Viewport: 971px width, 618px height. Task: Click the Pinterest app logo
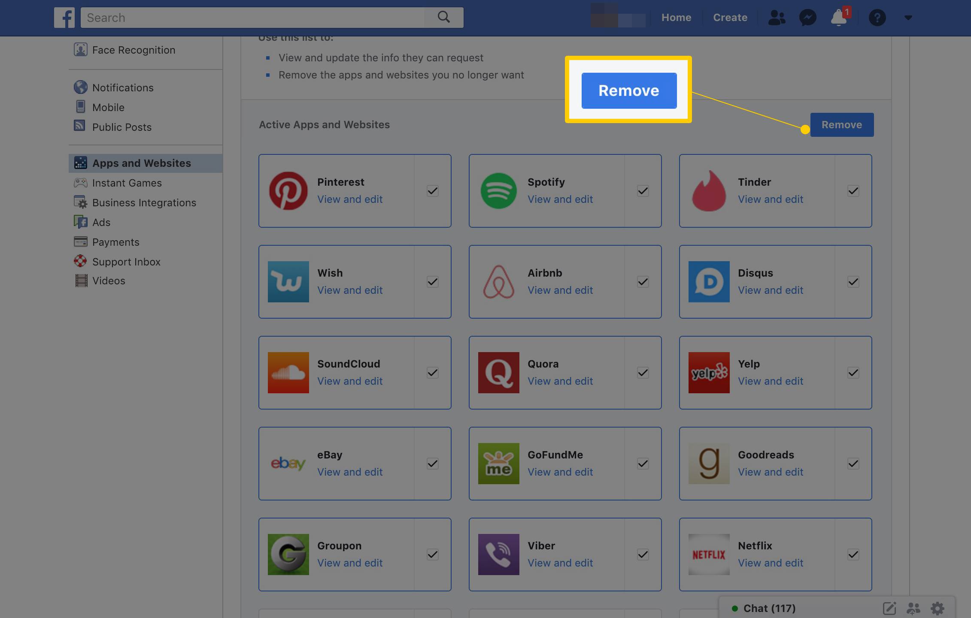(288, 191)
